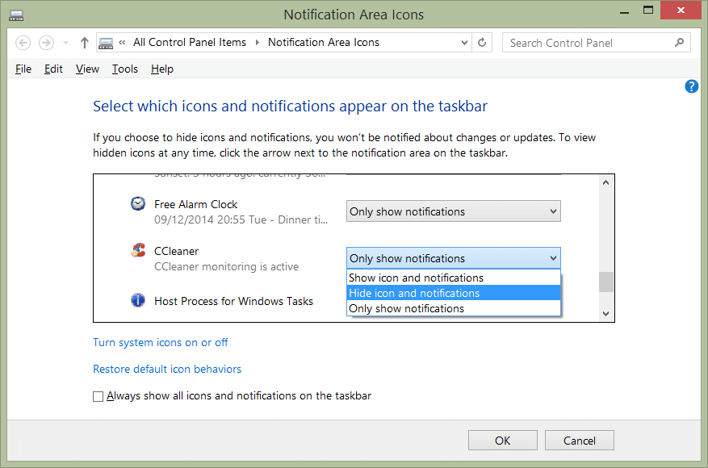Click the window system menu icon in title bar

point(16,16)
